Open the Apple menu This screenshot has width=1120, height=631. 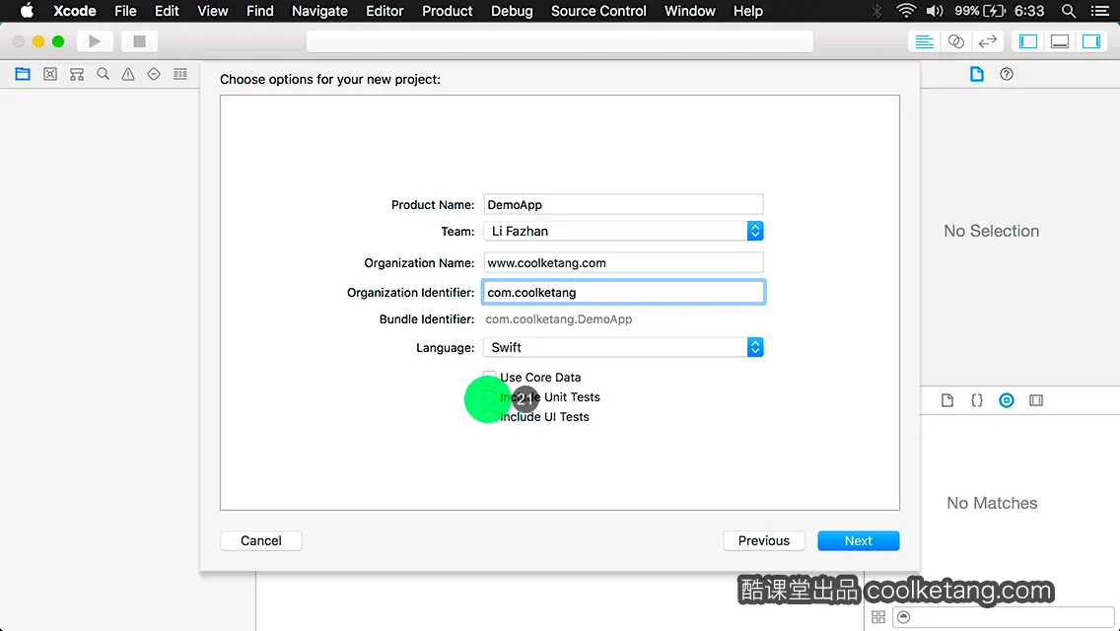pos(27,11)
